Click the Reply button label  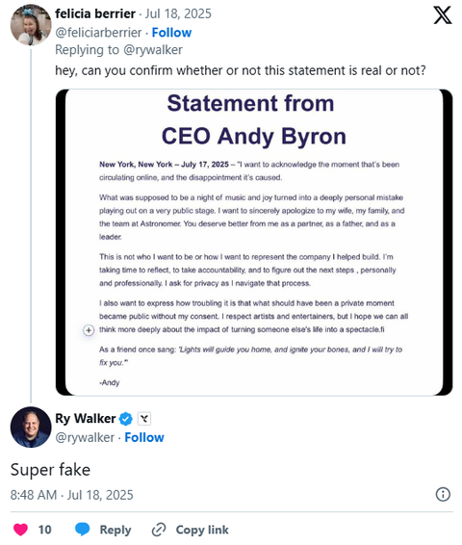pos(115,530)
